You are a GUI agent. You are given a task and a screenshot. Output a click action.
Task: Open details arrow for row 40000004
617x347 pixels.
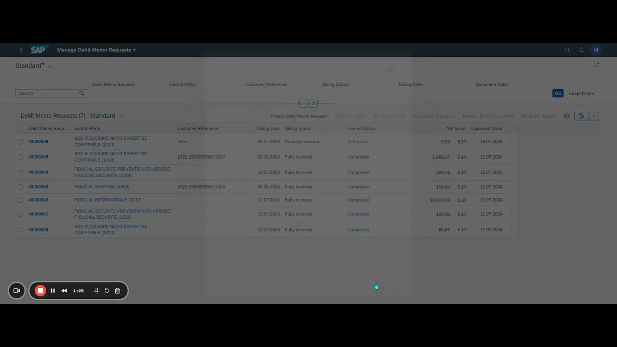point(511,173)
